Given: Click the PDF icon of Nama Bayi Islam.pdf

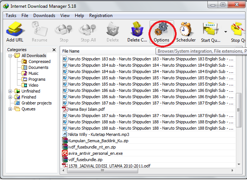Looking at the screenshot, I should point(64,109).
